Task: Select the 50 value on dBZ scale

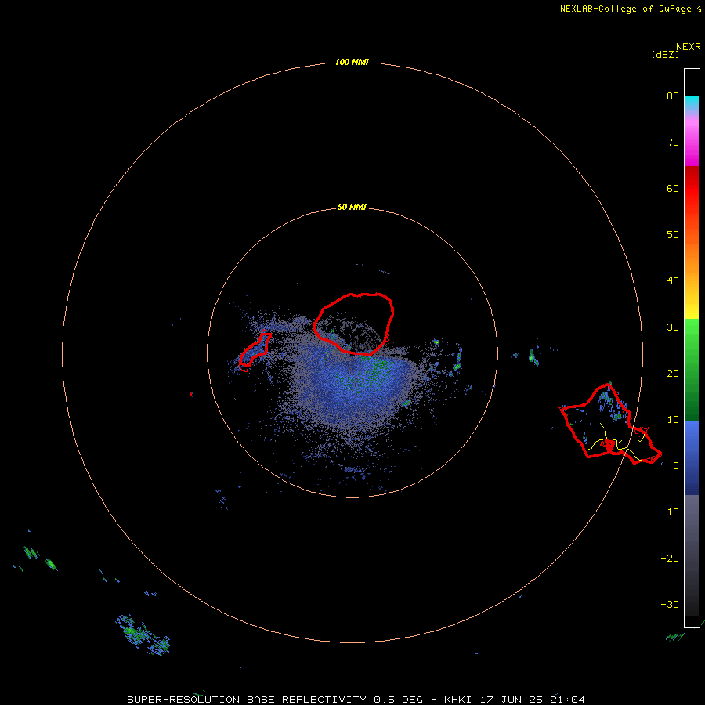Action: [673, 235]
